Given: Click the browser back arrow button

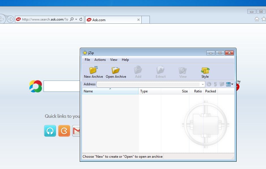Looking at the screenshot, I should [x=2, y=19].
